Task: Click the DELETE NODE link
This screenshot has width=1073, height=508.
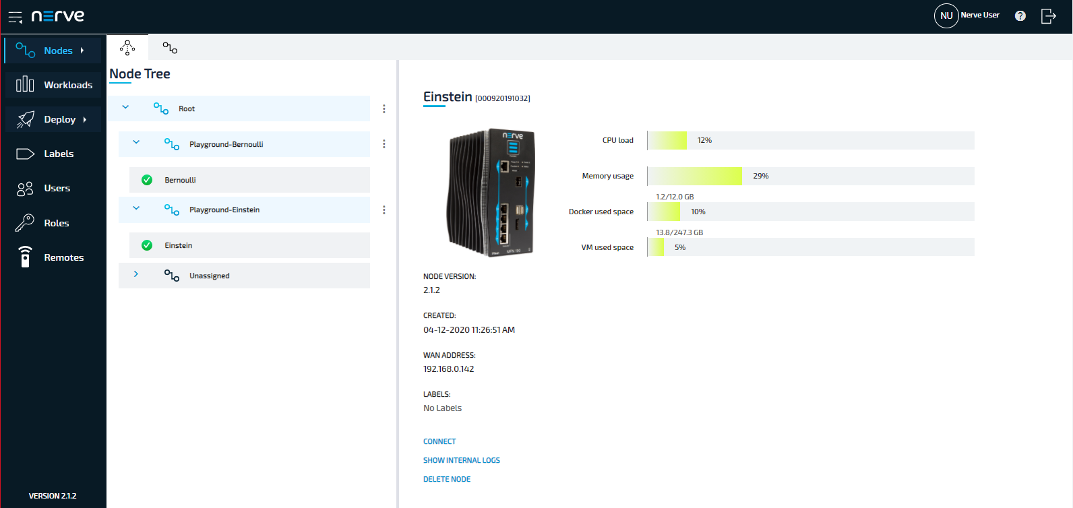Action: pos(447,480)
